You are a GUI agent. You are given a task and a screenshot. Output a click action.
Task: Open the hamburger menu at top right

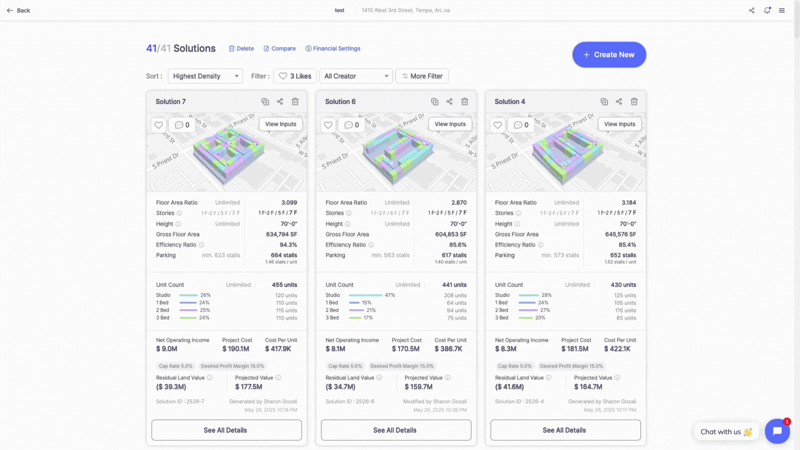[782, 10]
